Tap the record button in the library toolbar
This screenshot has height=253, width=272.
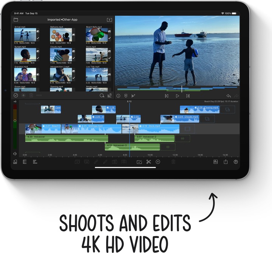click(x=23, y=95)
